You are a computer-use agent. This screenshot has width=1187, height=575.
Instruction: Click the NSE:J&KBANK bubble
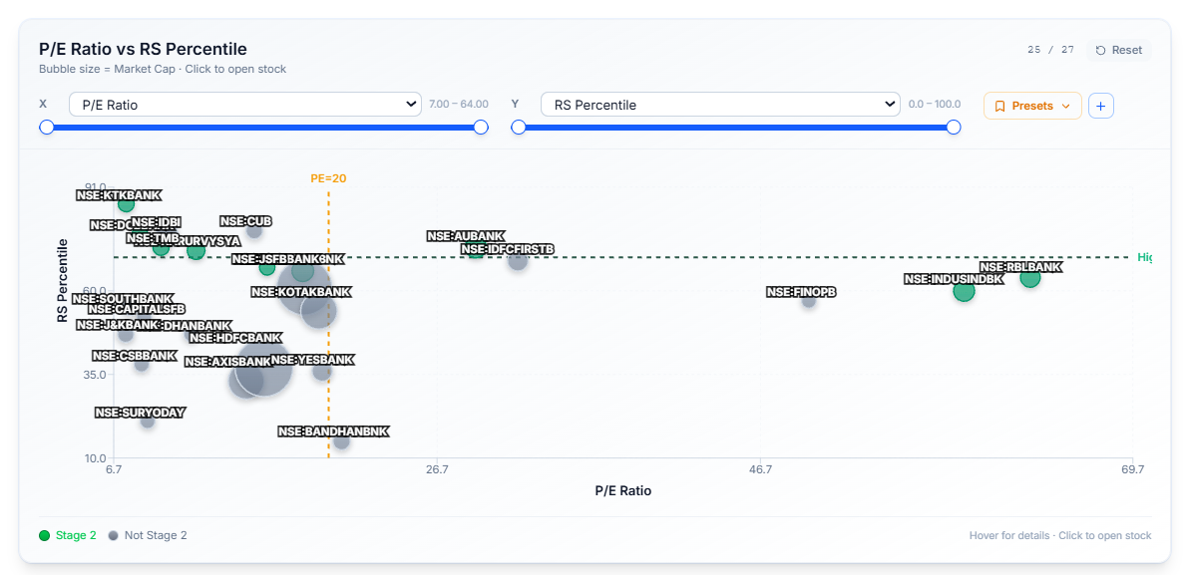pyautogui.click(x=126, y=334)
